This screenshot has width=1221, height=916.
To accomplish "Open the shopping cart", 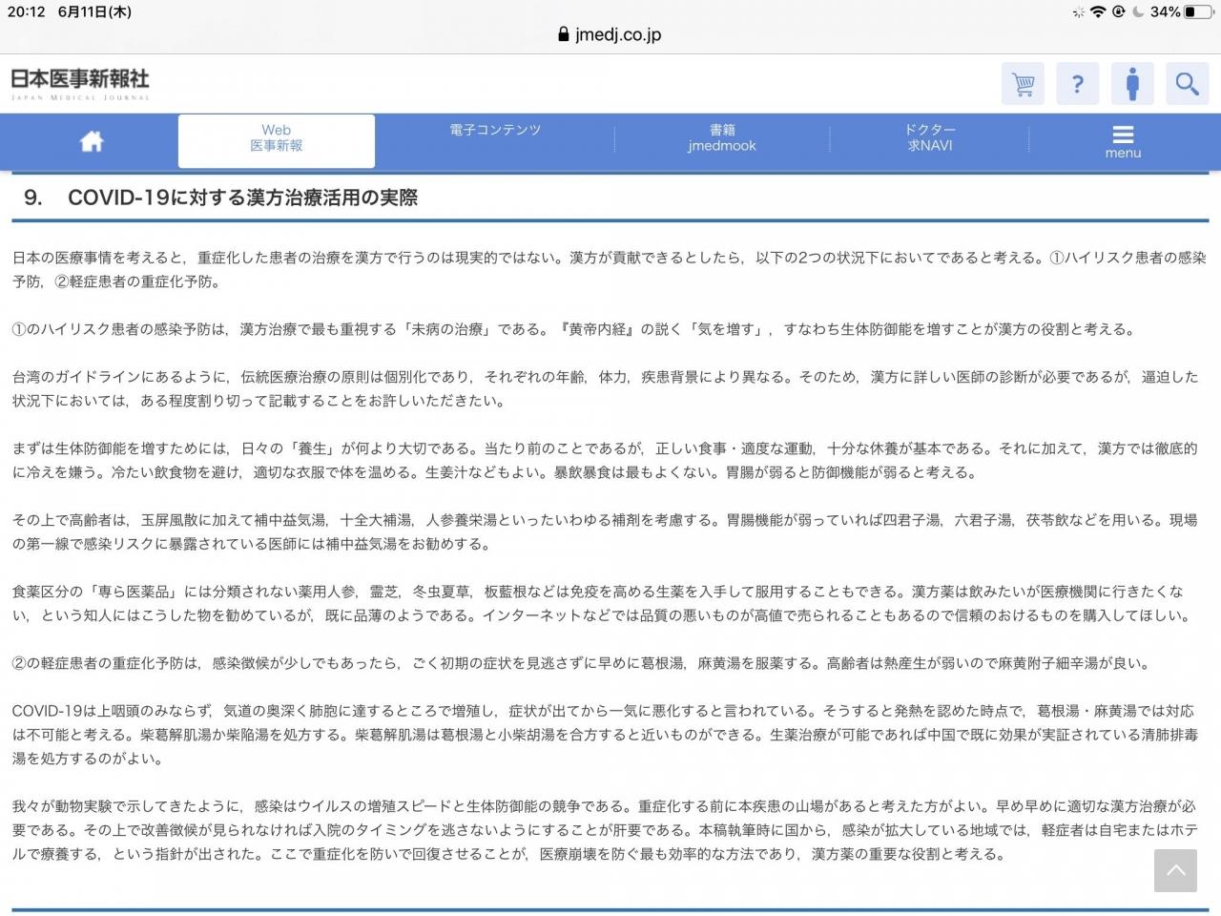I will [1023, 84].
